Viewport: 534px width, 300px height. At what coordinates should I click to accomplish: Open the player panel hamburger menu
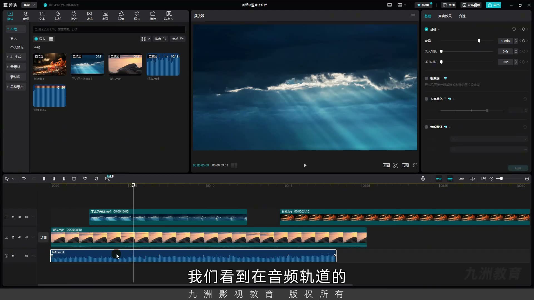[x=413, y=16]
